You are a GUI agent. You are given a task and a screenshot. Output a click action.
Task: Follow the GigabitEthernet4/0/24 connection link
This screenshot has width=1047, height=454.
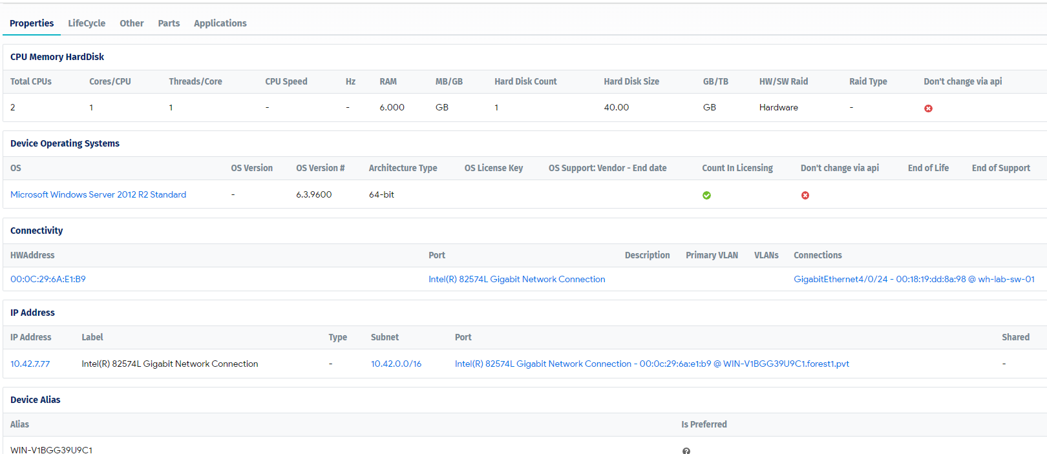point(914,279)
